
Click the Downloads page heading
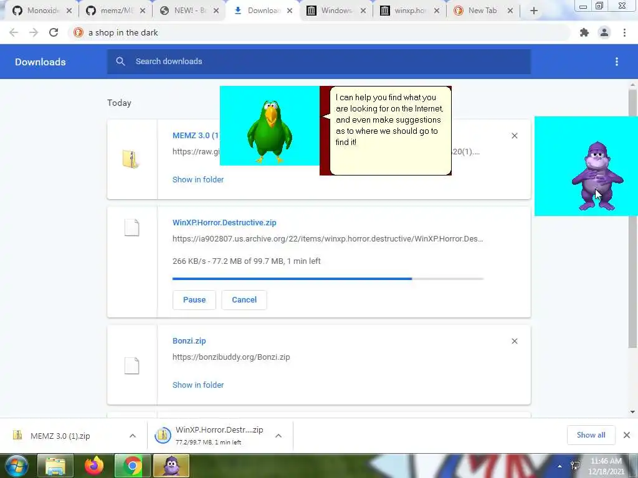40,62
